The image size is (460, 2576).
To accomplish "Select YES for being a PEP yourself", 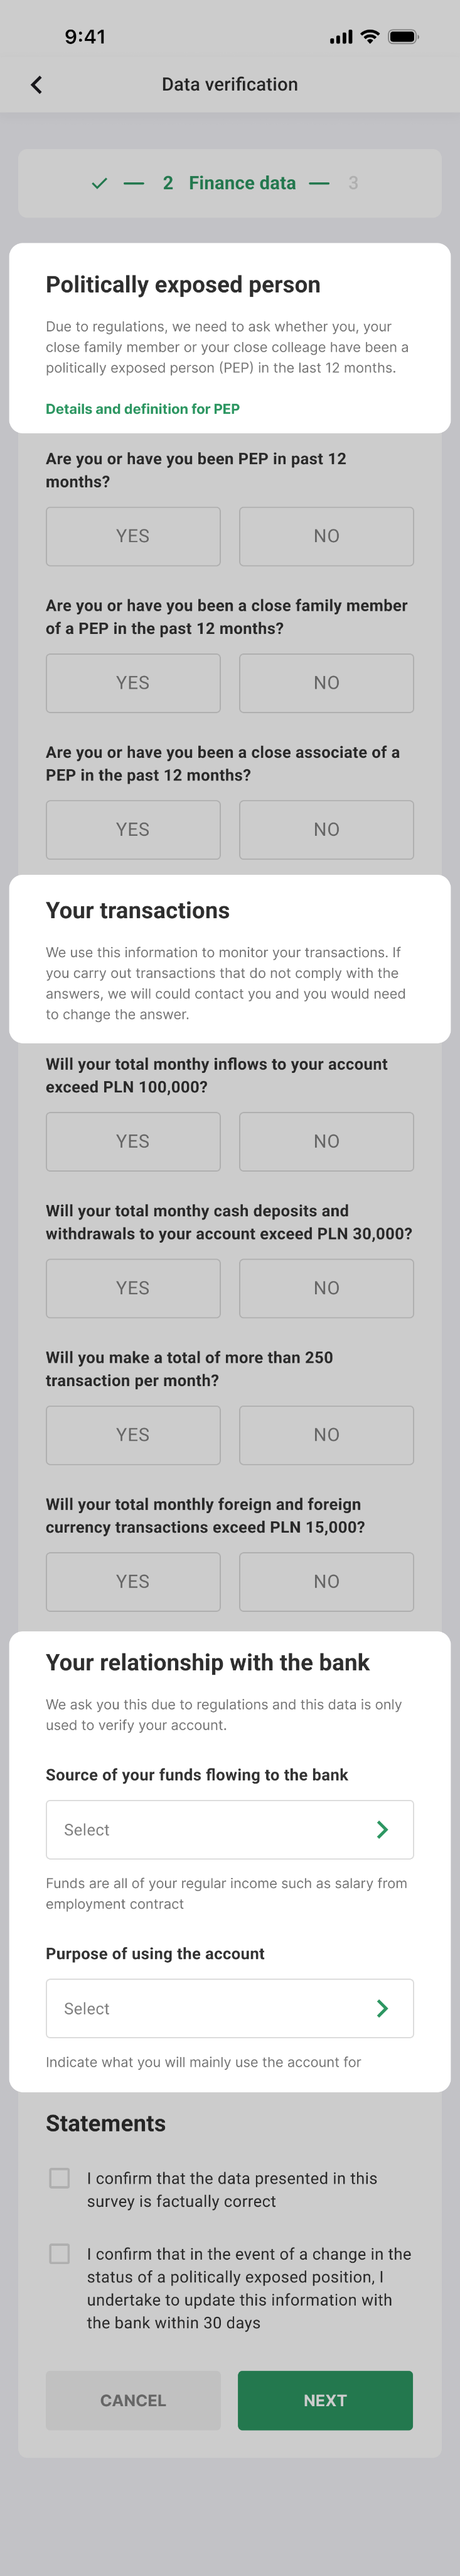I will click(132, 536).
